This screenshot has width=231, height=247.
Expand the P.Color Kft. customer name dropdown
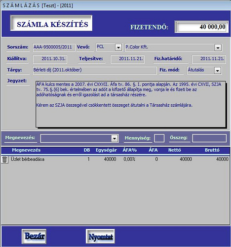(x=218, y=47)
